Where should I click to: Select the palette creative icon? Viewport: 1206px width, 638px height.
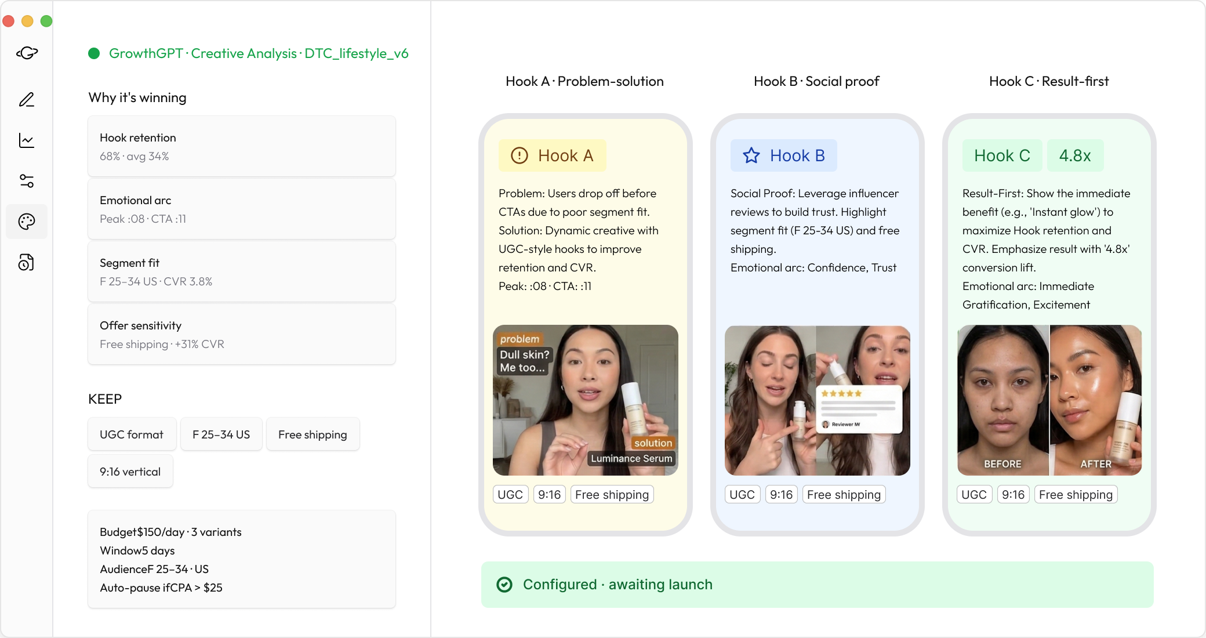pyautogui.click(x=27, y=222)
